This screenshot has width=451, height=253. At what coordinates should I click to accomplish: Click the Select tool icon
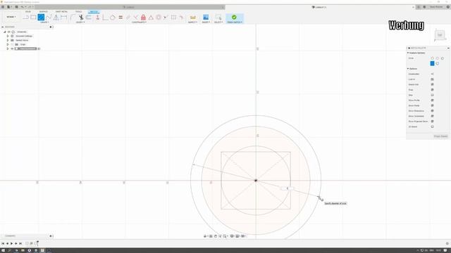[218, 17]
